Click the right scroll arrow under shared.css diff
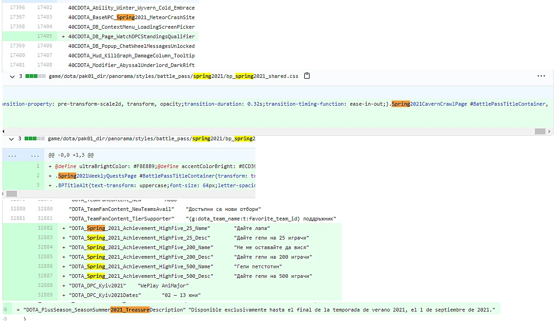 pyautogui.click(x=550, y=131)
